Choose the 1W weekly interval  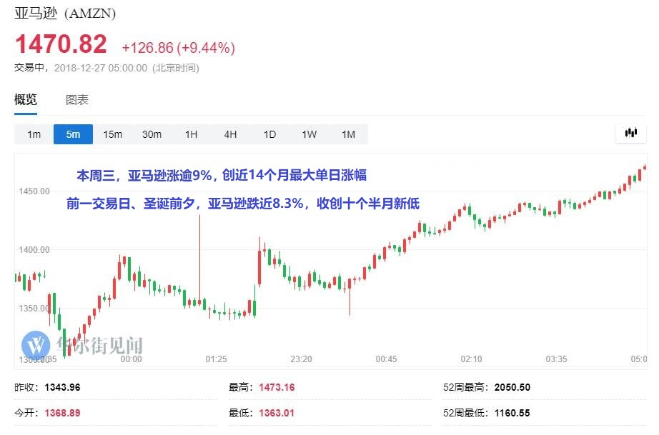tap(309, 134)
